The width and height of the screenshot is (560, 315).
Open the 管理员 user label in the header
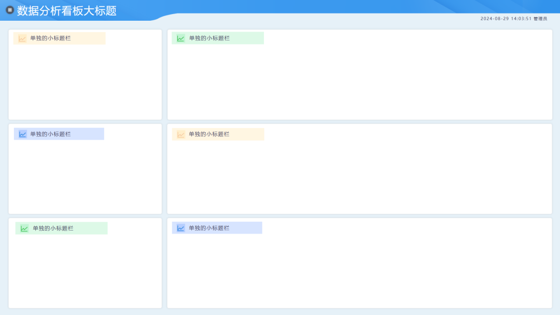coord(540,19)
